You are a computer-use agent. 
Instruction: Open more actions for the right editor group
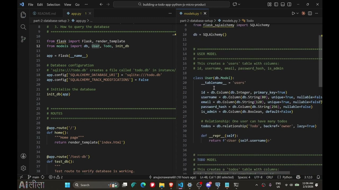pyautogui.click(x=316, y=13)
